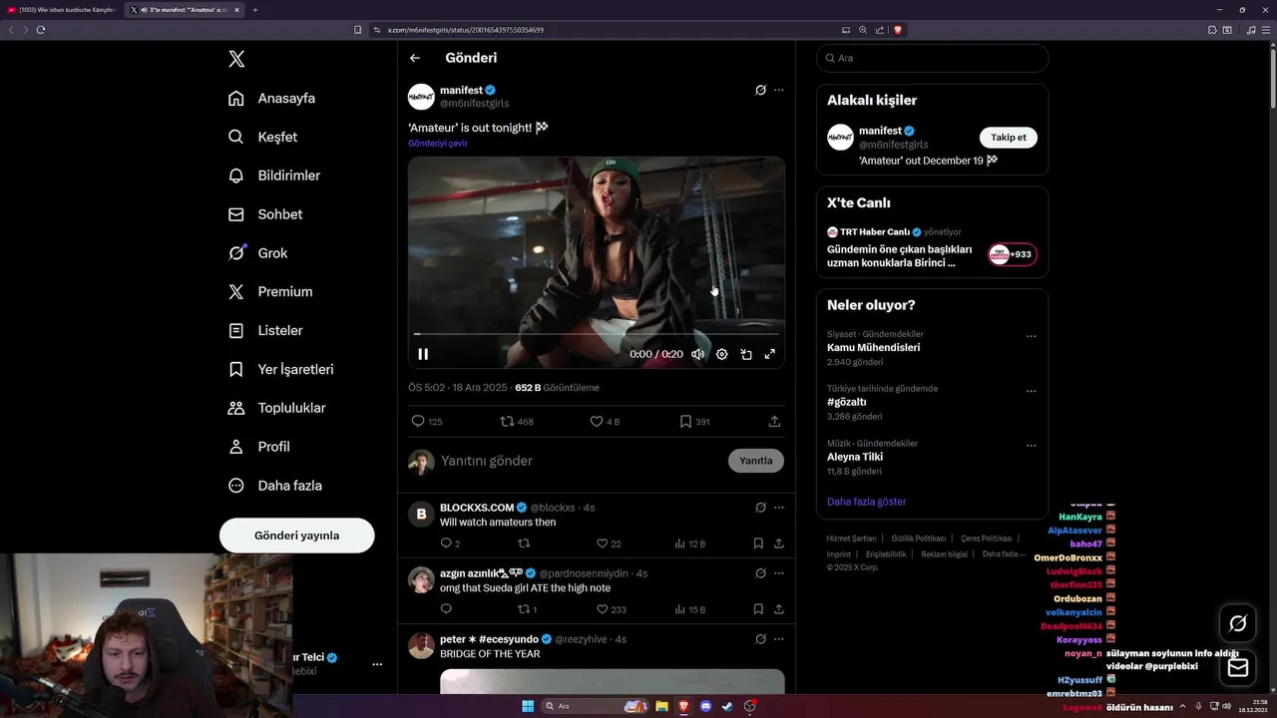Click the Brave shields icon
Image resolution: width=1277 pixels, height=718 pixels.
click(898, 30)
